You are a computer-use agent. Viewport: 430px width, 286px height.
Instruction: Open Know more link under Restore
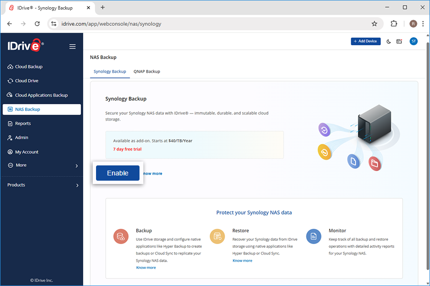pos(242,261)
